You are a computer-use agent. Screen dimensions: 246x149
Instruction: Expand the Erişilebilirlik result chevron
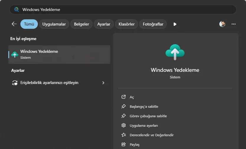103,83
